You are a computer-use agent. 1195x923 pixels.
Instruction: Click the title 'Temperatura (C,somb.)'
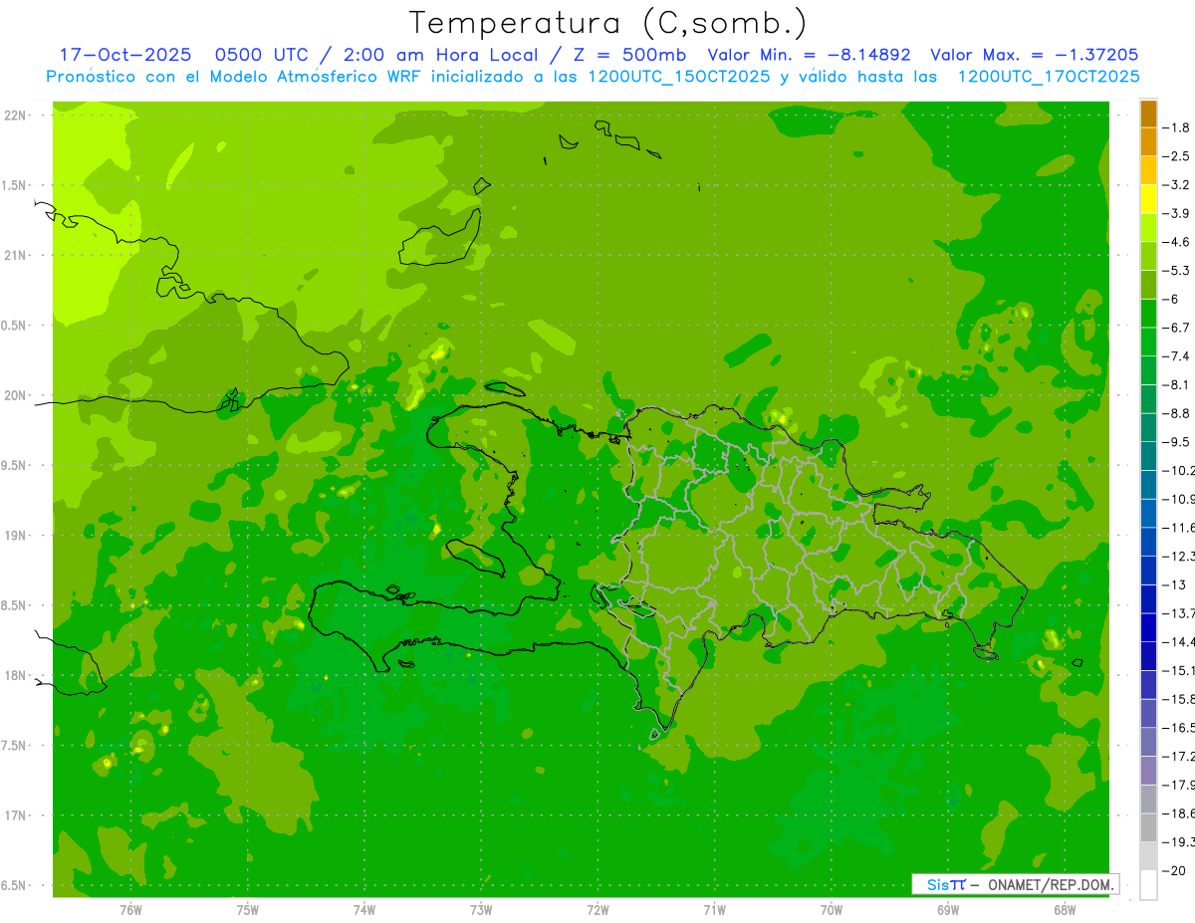coord(608,23)
